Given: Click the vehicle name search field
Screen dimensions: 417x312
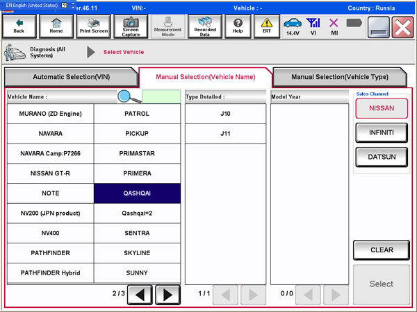Looking at the screenshot, I should 161,96.
